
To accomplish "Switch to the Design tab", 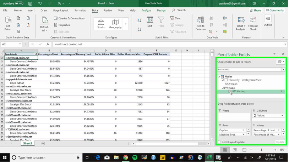I will 161,10.
